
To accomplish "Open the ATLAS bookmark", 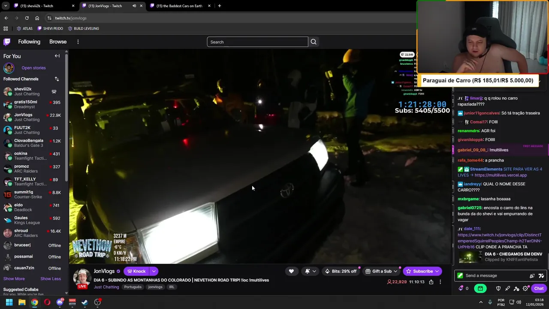I will tap(24, 28).
